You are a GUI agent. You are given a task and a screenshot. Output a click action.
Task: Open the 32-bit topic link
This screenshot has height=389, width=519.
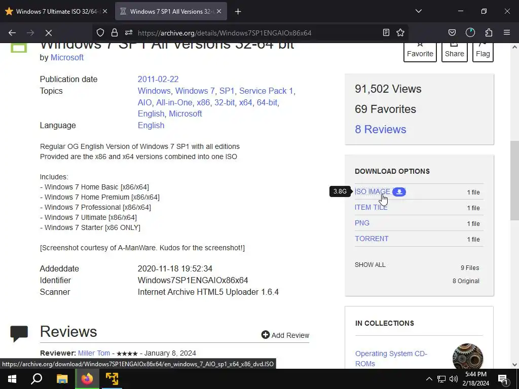click(225, 102)
